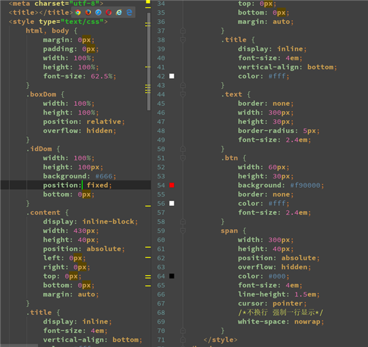This screenshot has width=368, height=347.
Task: Click the 'position: relative;' declaration
Action: click(x=84, y=121)
